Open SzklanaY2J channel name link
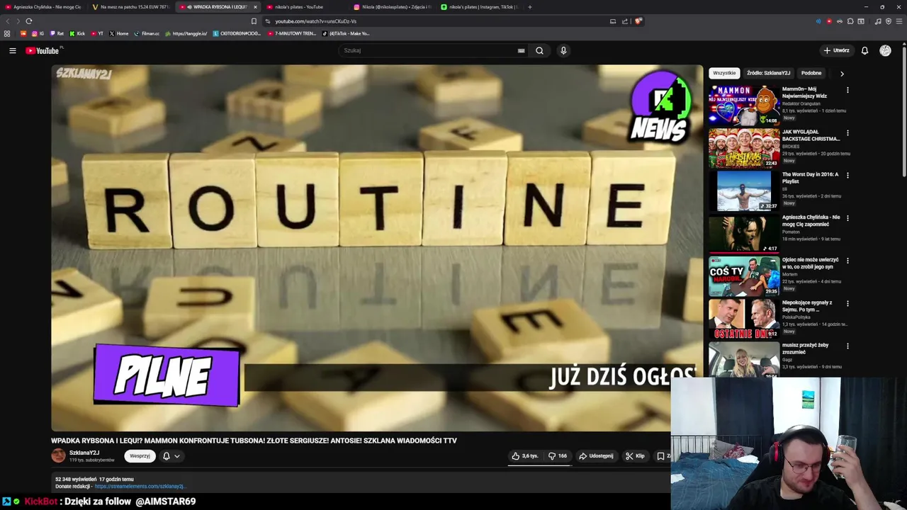This screenshot has width=907, height=510. [84, 453]
